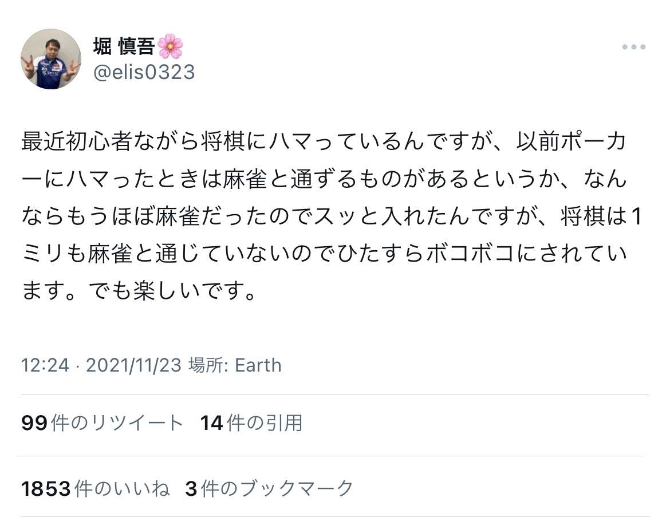This screenshot has height=517, width=670.
Task: View the 1853件のいいね likes list
Action: point(95,488)
